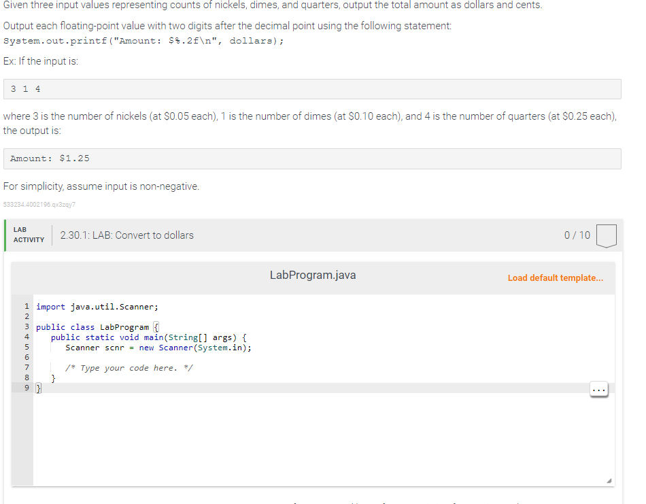The height and width of the screenshot is (504, 646).
Task: Click the score shield badge beside 0 / 10
Action: [605, 235]
